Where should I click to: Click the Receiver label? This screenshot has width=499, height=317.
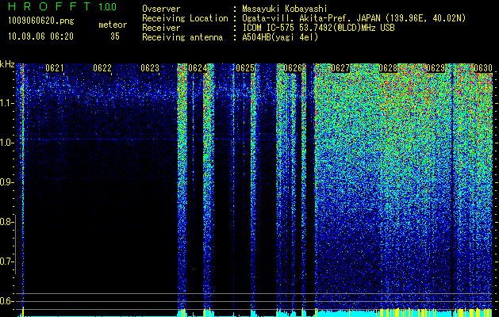[x=161, y=28]
